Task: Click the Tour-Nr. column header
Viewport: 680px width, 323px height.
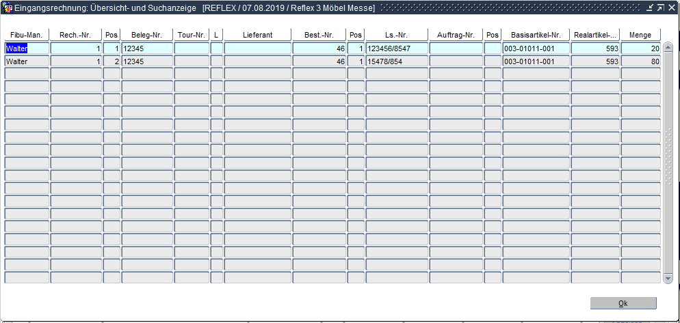Action: click(x=192, y=35)
